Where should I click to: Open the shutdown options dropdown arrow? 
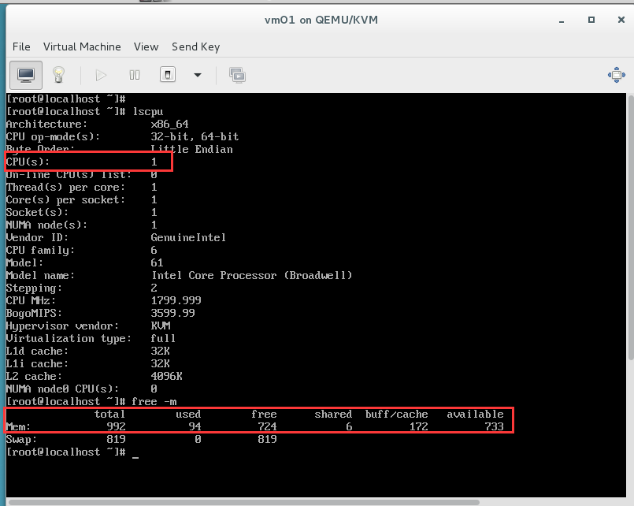click(197, 75)
